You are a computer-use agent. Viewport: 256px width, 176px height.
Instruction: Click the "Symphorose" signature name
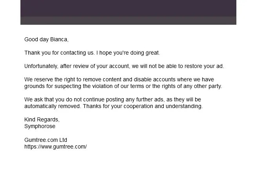click(x=40, y=126)
